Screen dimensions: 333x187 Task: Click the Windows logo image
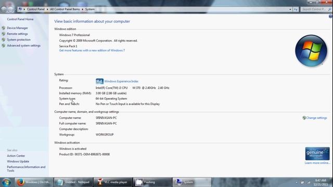pos(311,51)
